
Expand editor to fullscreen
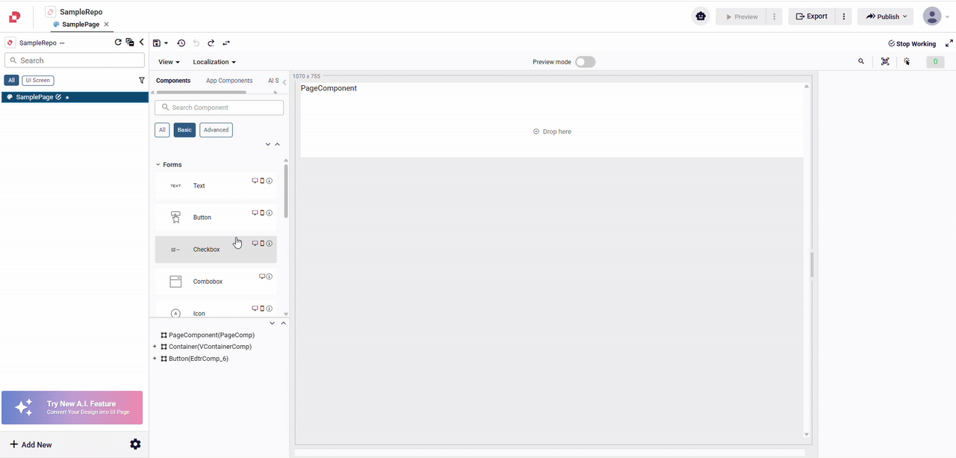949,43
